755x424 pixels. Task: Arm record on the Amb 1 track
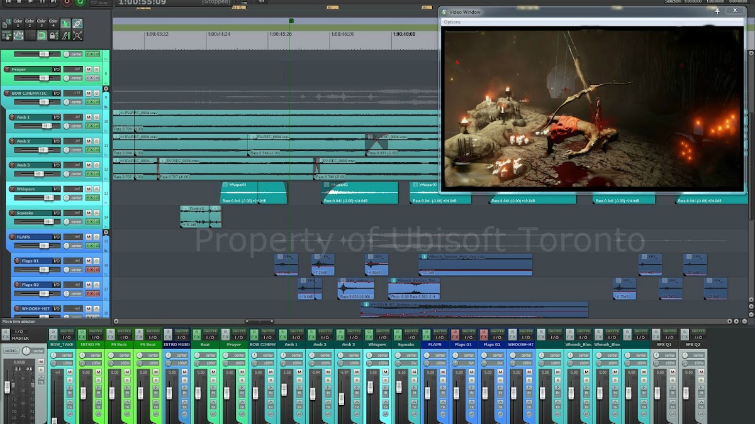(x=12, y=117)
